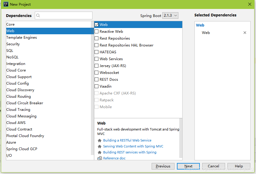Click the Dependencies search input field
The height and width of the screenshot is (174, 256).
click(64, 15)
